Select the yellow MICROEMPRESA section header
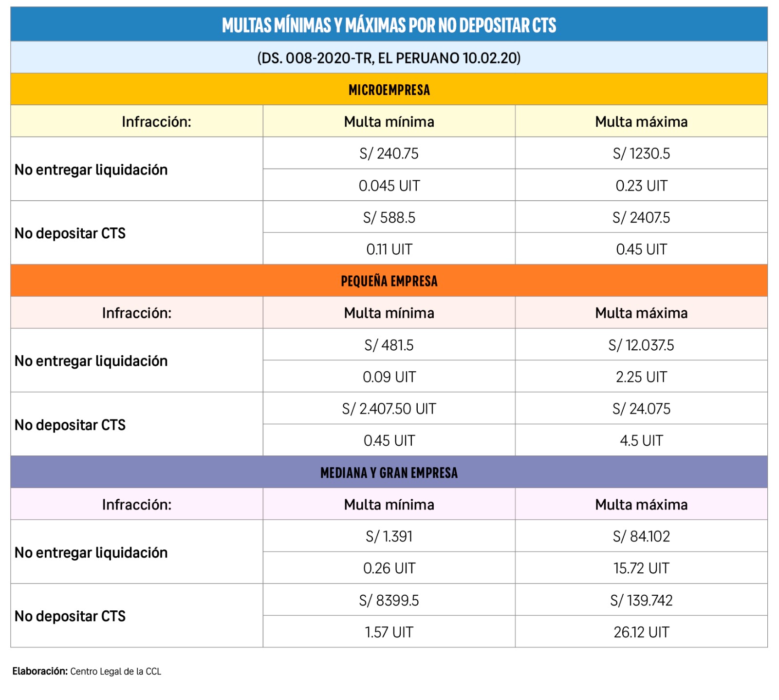The image size is (779, 700). click(x=389, y=90)
